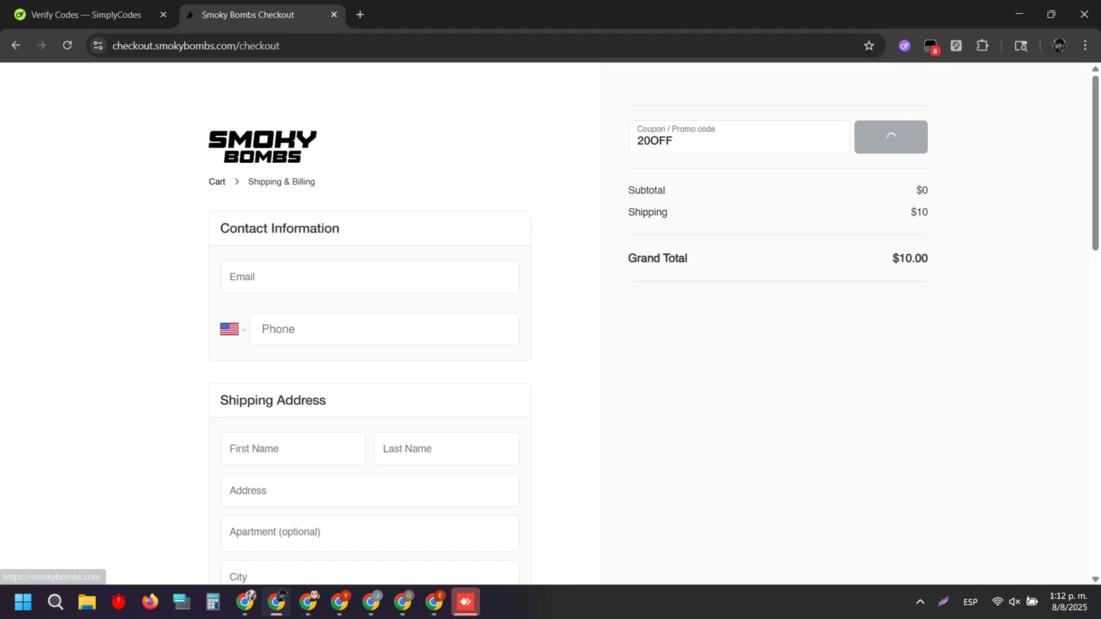Focus the First Name field
Screen dimensions: 1101x619
(293, 449)
